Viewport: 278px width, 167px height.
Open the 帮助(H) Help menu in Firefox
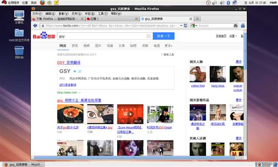(x=116, y=13)
